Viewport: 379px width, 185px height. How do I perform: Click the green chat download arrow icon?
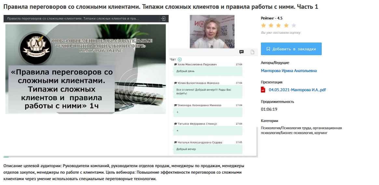180,59
